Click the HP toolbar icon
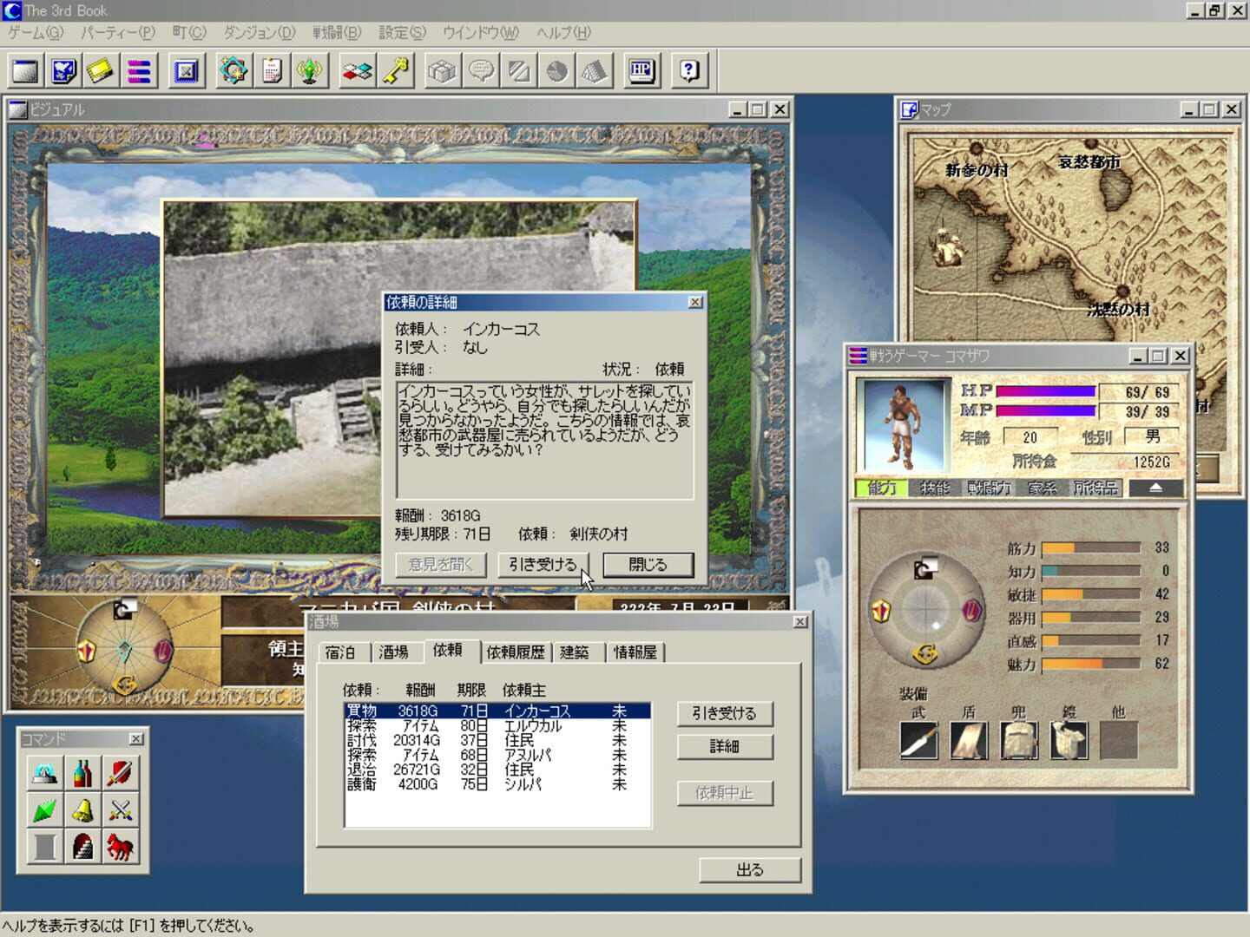The image size is (1250, 937). 641,70
